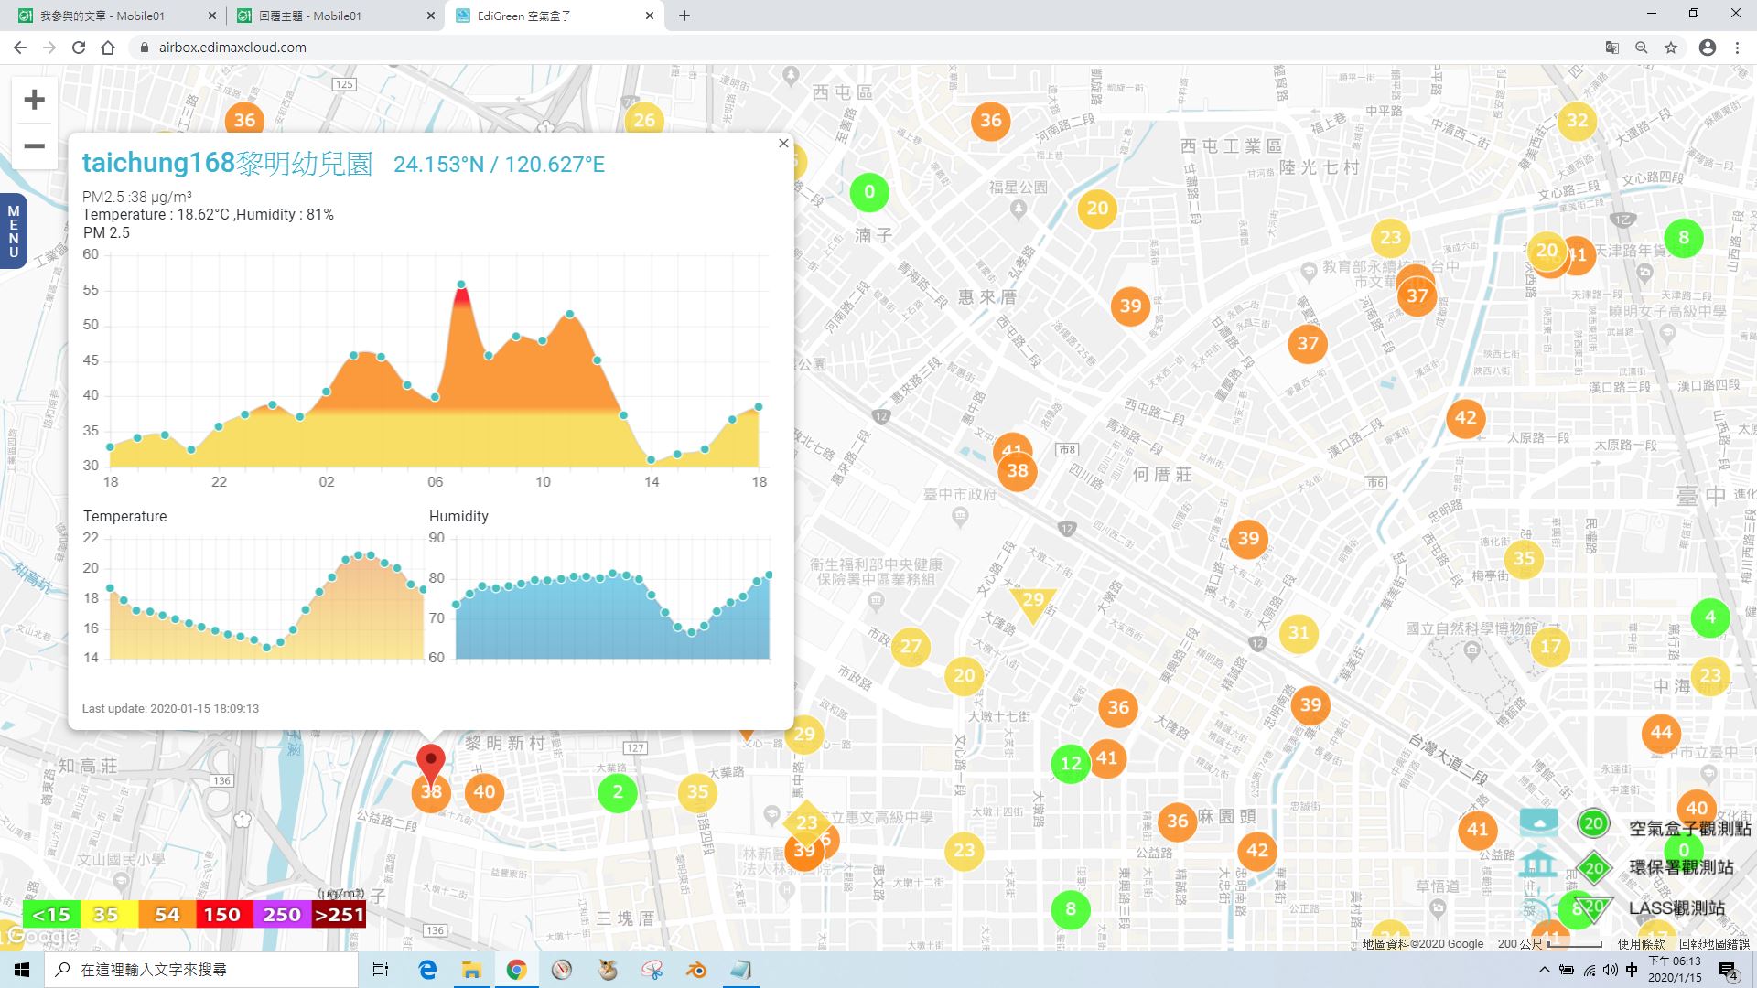Toggle the 空氣盒子觀測點 airbox layer icon
This screenshot has height=988, width=1757.
click(1538, 822)
